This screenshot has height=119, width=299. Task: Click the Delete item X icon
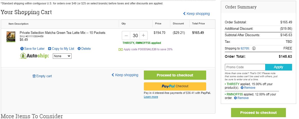click(79, 49)
